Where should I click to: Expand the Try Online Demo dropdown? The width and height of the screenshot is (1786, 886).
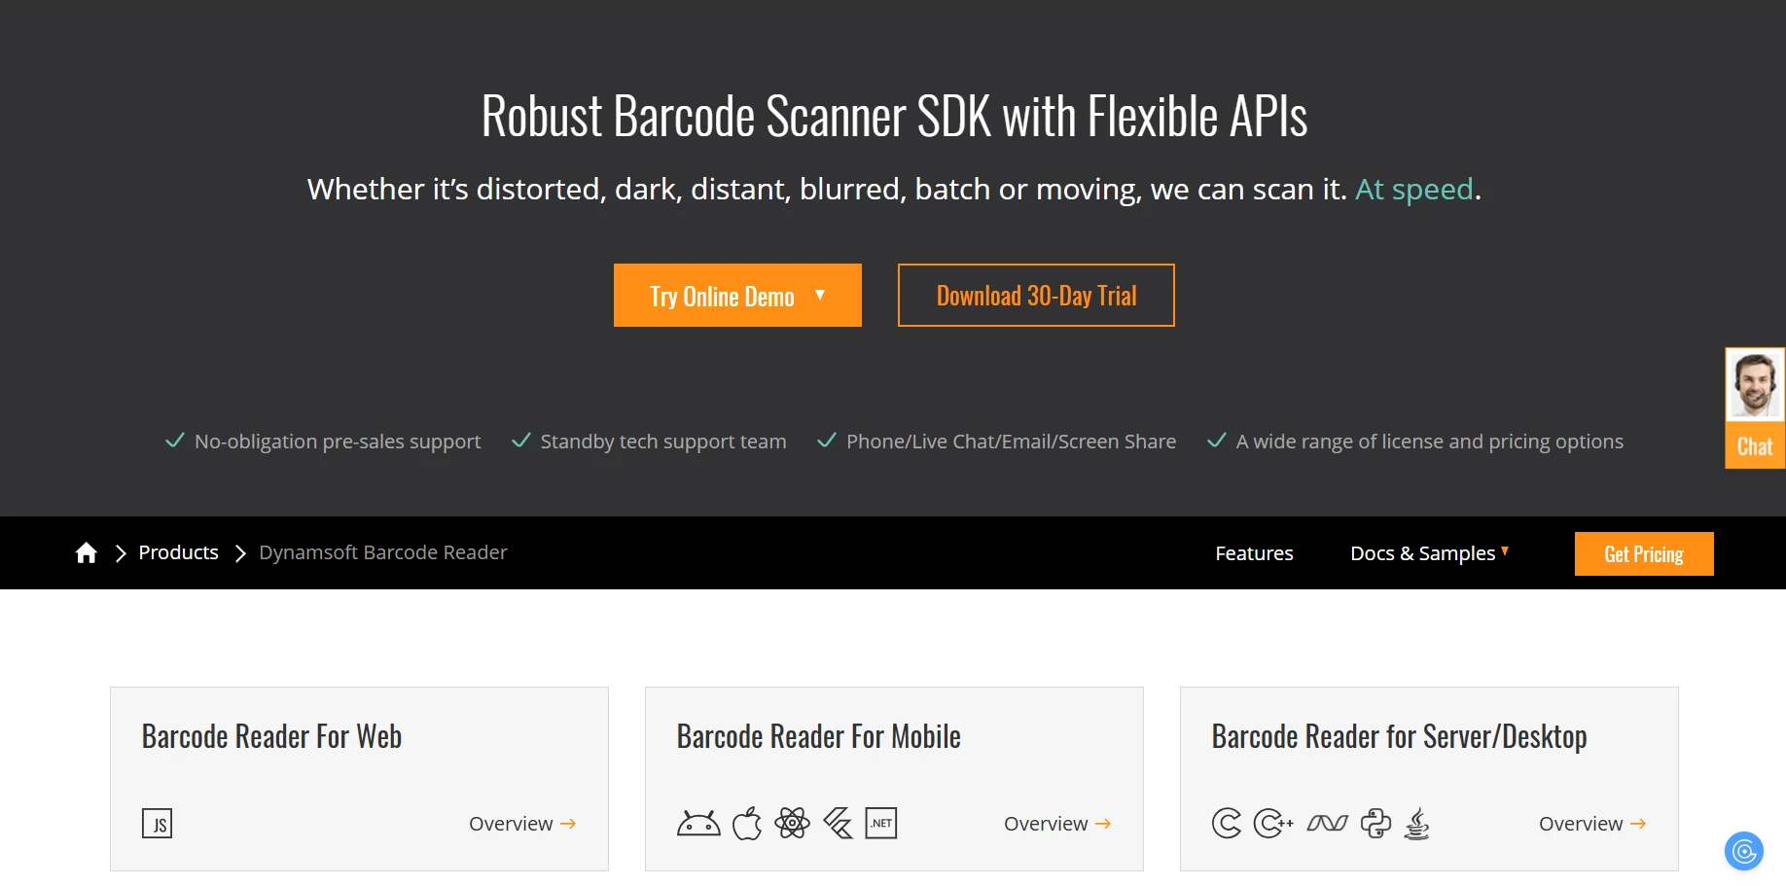[737, 296]
